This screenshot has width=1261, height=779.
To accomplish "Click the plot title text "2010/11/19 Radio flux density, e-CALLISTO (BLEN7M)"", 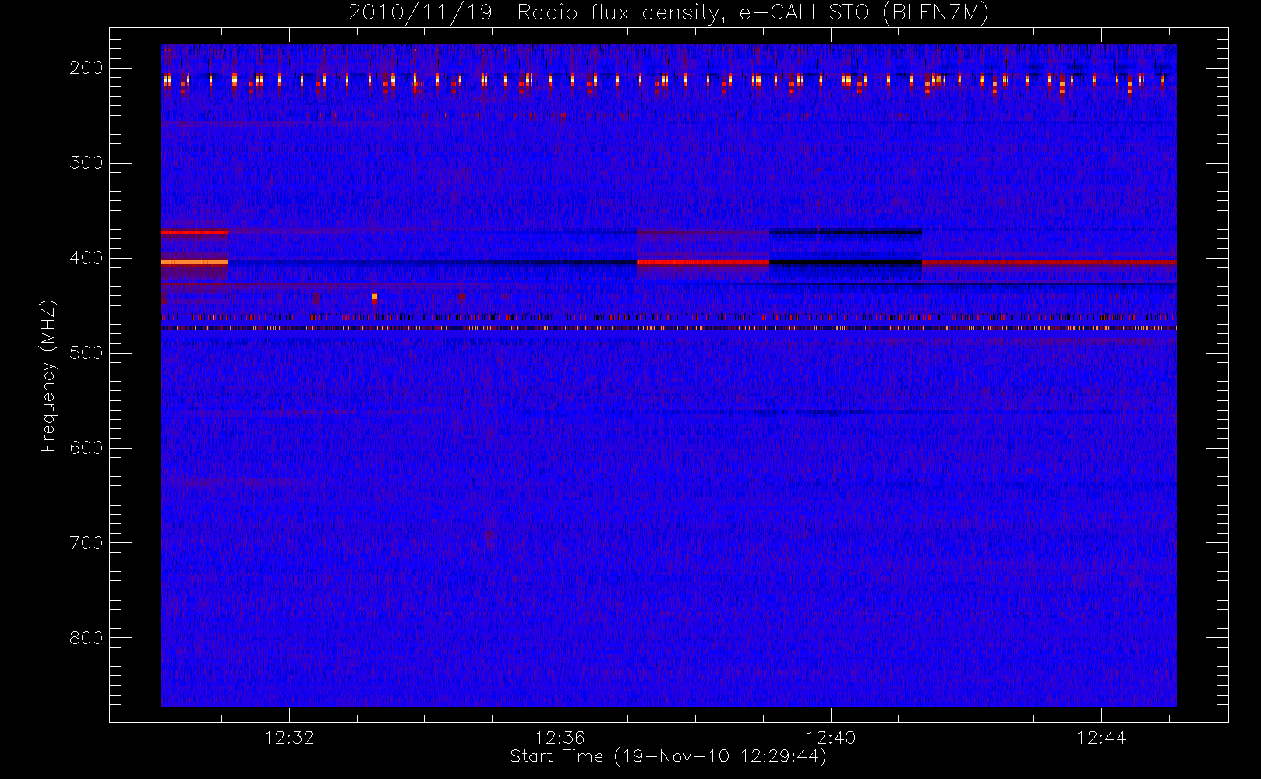I will tap(668, 13).
